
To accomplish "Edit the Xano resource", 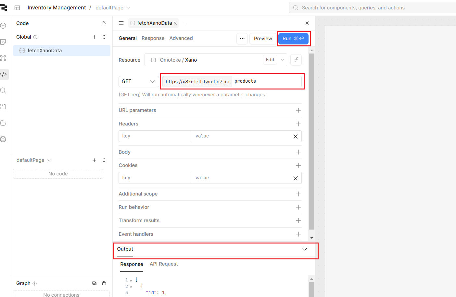I will click(x=270, y=60).
